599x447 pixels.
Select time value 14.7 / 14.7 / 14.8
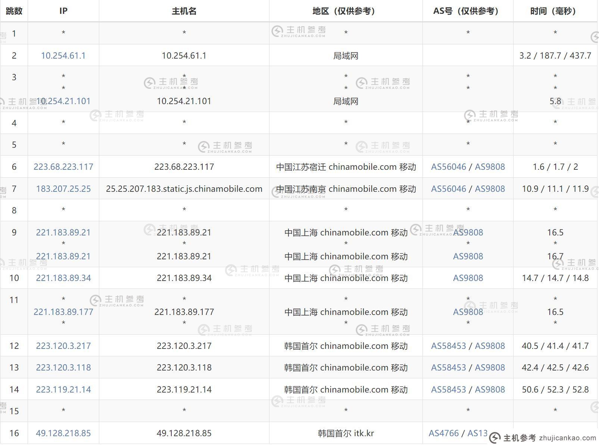(555, 278)
